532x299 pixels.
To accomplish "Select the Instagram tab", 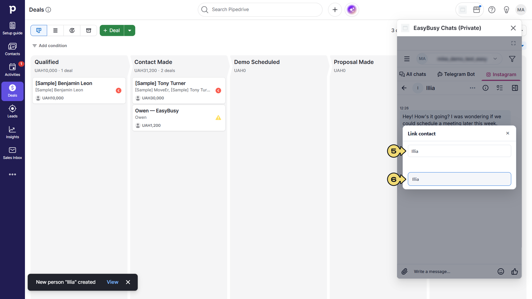I will (501, 74).
